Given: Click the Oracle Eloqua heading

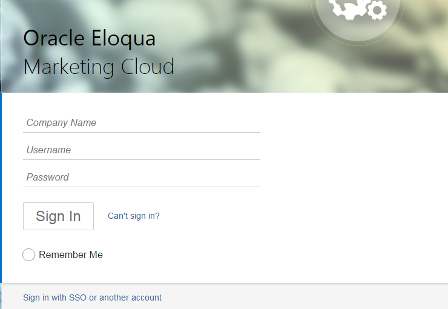Looking at the screenshot, I should click(89, 38).
